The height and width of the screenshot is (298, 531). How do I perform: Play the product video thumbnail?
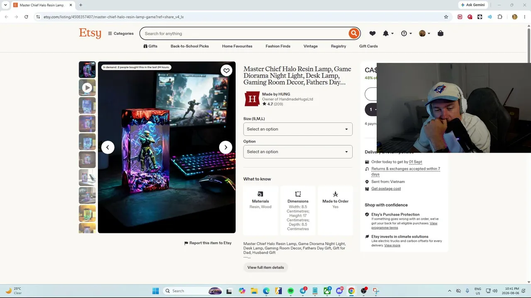[87, 88]
